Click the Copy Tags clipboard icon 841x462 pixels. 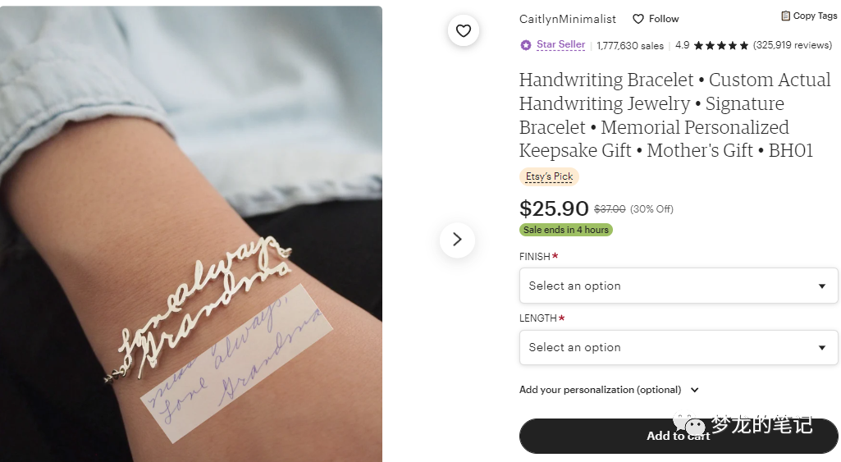pyautogui.click(x=785, y=16)
